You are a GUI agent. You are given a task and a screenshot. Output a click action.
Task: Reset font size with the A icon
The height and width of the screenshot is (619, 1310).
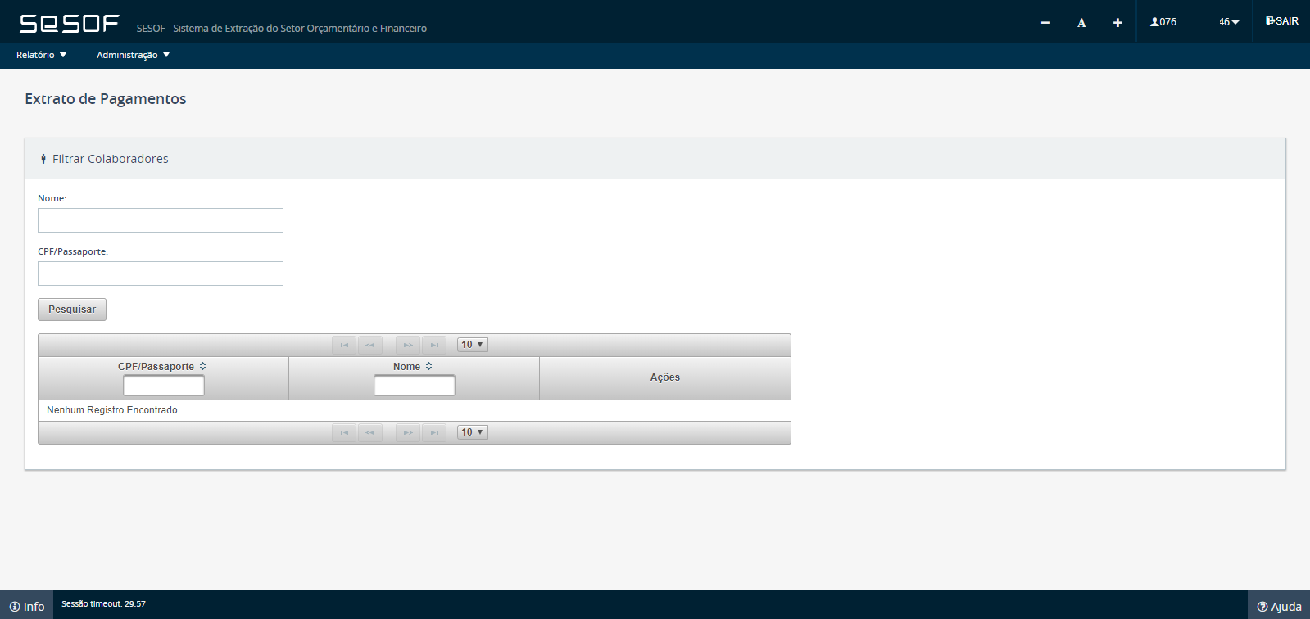(1081, 22)
